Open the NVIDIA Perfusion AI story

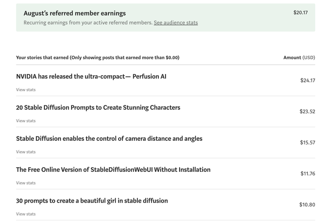[91, 76]
